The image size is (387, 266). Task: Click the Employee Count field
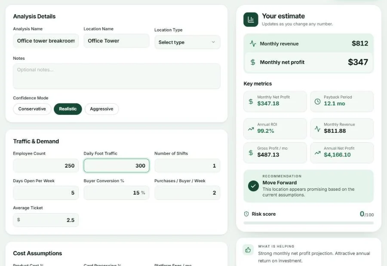pos(46,165)
